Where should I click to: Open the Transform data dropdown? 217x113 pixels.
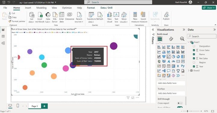tap(91, 17)
